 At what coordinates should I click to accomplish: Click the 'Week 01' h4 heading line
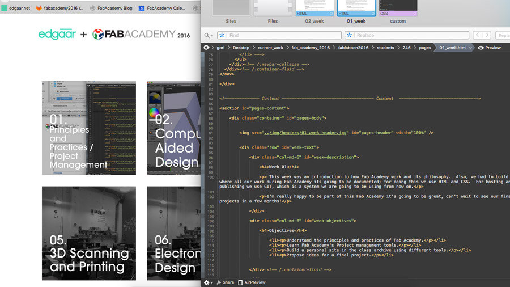(x=279, y=167)
